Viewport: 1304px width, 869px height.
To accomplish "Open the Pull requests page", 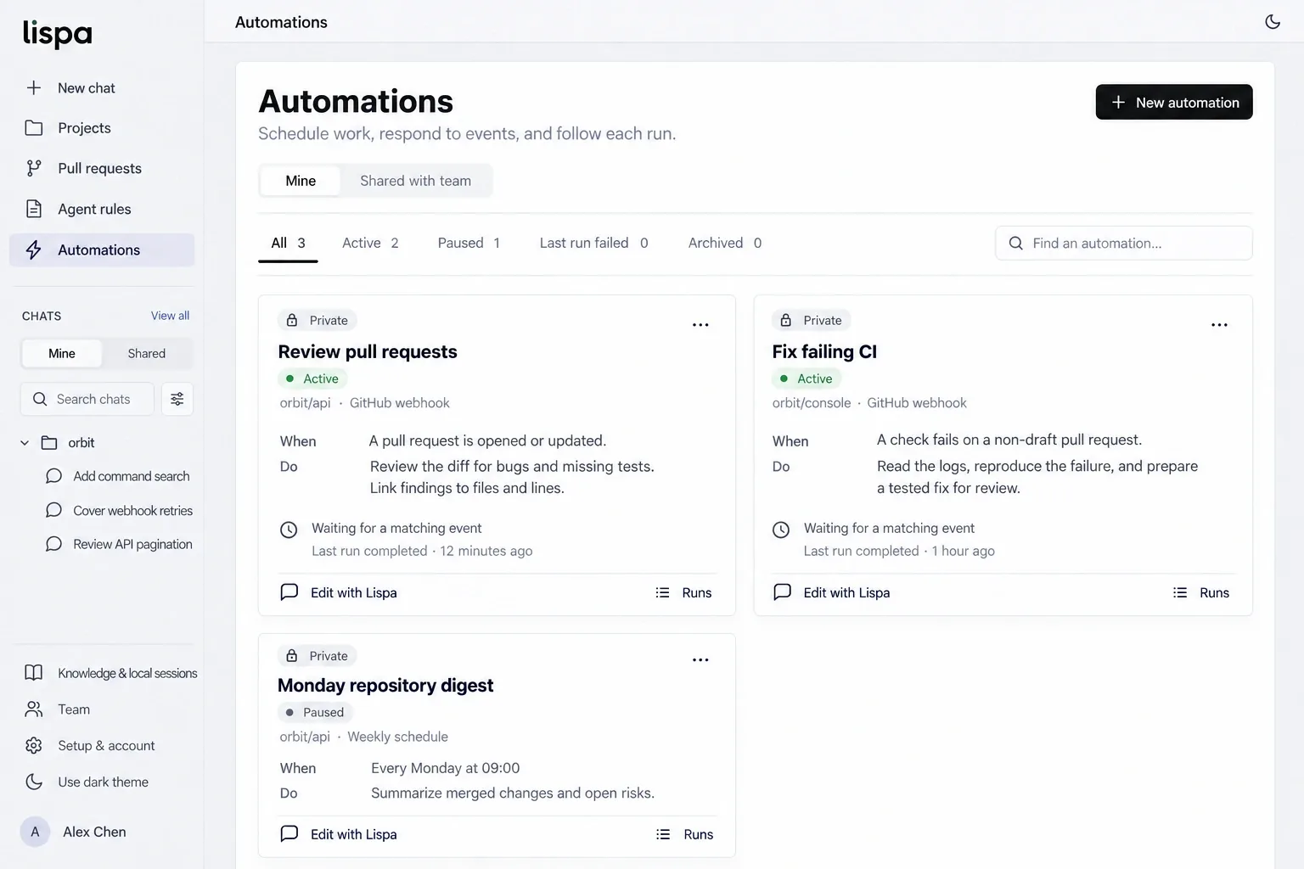I will [x=102, y=168].
